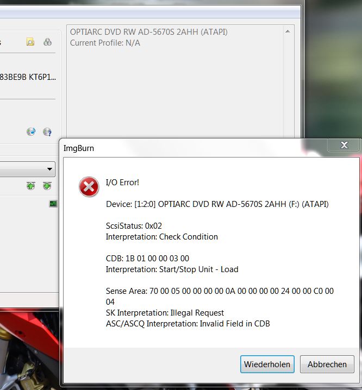
Task: Click Abbrechen to cancel the operation
Action: pyautogui.click(x=327, y=364)
